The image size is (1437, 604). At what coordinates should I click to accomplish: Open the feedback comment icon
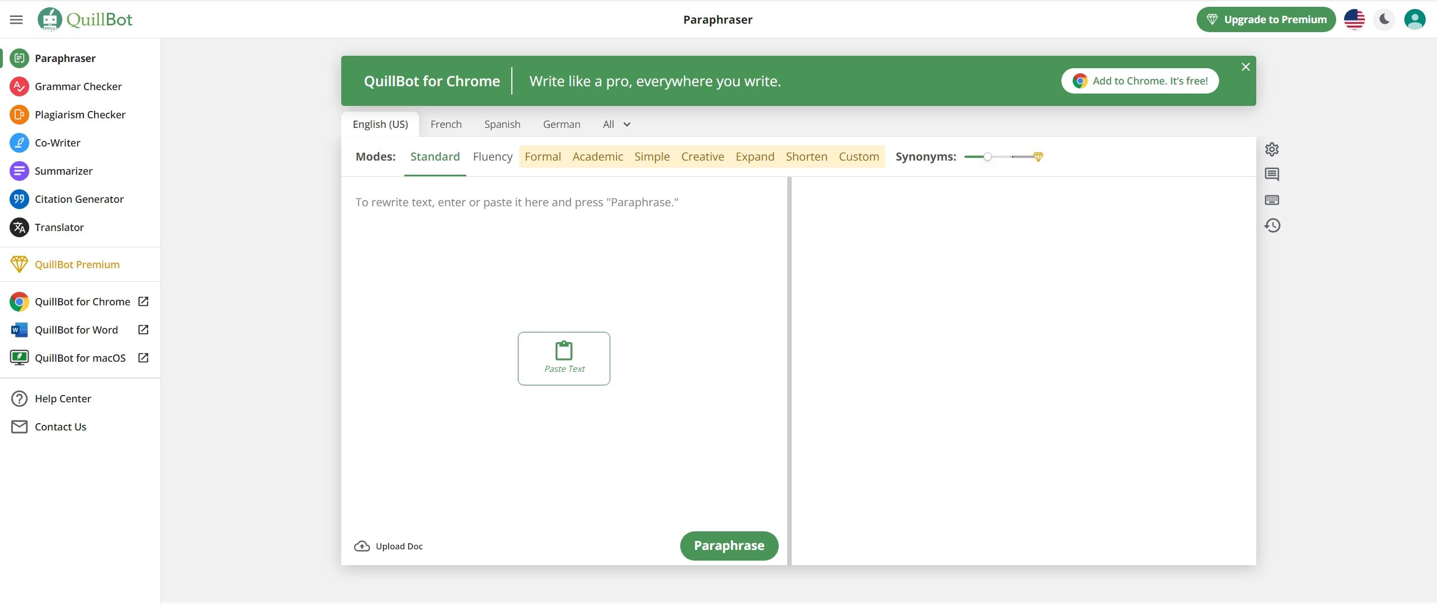1272,175
